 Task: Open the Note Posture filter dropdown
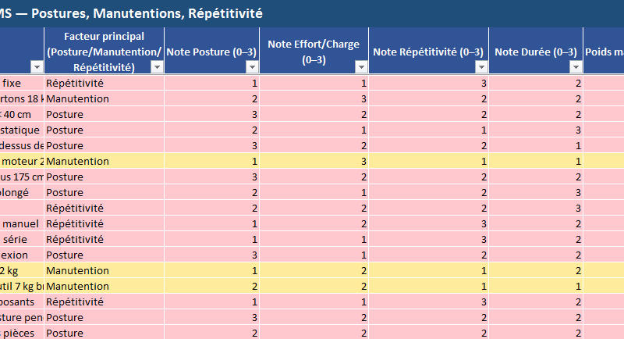click(x=251, y=67)
